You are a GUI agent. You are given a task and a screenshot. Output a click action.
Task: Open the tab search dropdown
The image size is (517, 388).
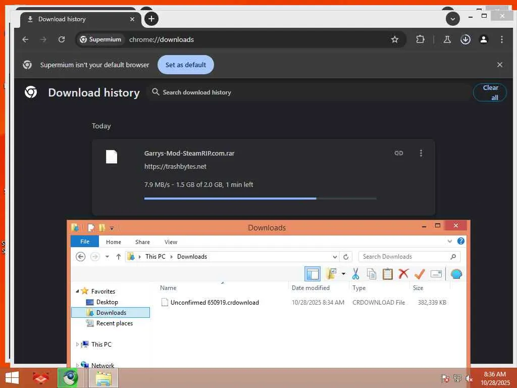[x=453, y=19]
